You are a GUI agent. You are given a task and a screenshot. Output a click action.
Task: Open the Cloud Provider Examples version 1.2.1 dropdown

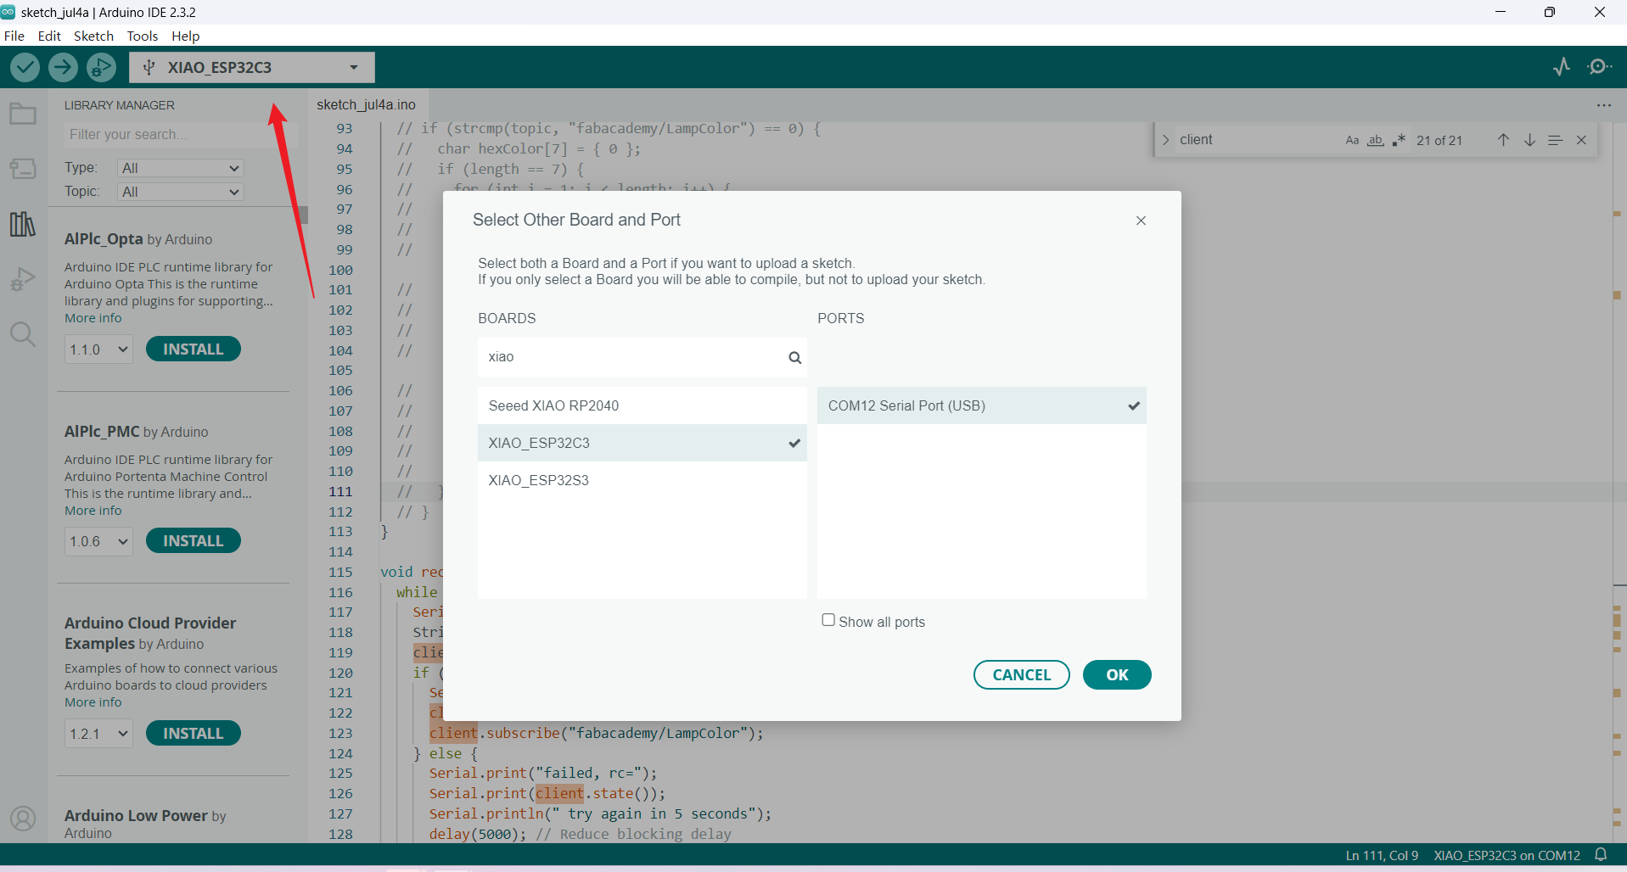point(98,734)
